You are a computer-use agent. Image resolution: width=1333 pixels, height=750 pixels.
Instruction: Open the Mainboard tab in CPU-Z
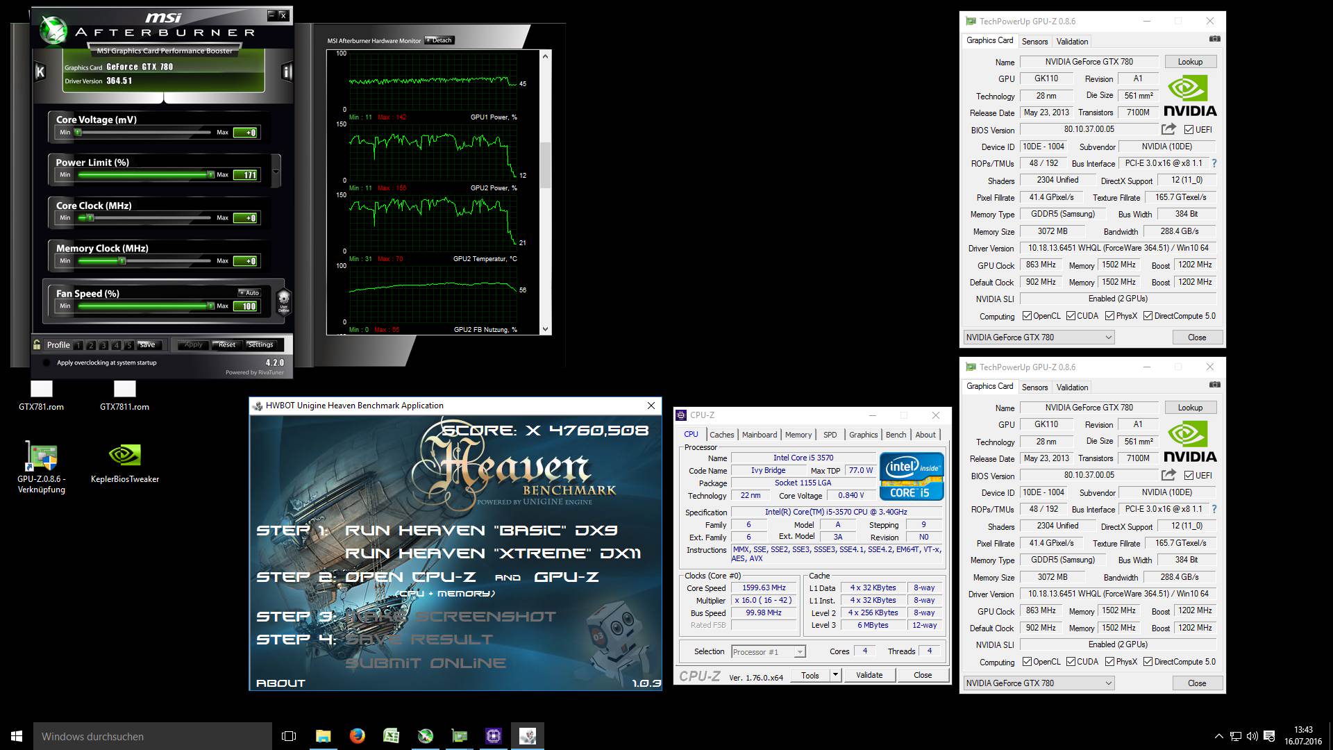pos(760,435)
